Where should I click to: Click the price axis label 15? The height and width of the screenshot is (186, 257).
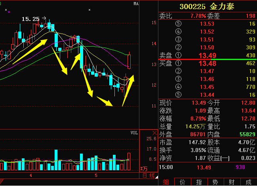pyautogui.click(x=154, y=23)
